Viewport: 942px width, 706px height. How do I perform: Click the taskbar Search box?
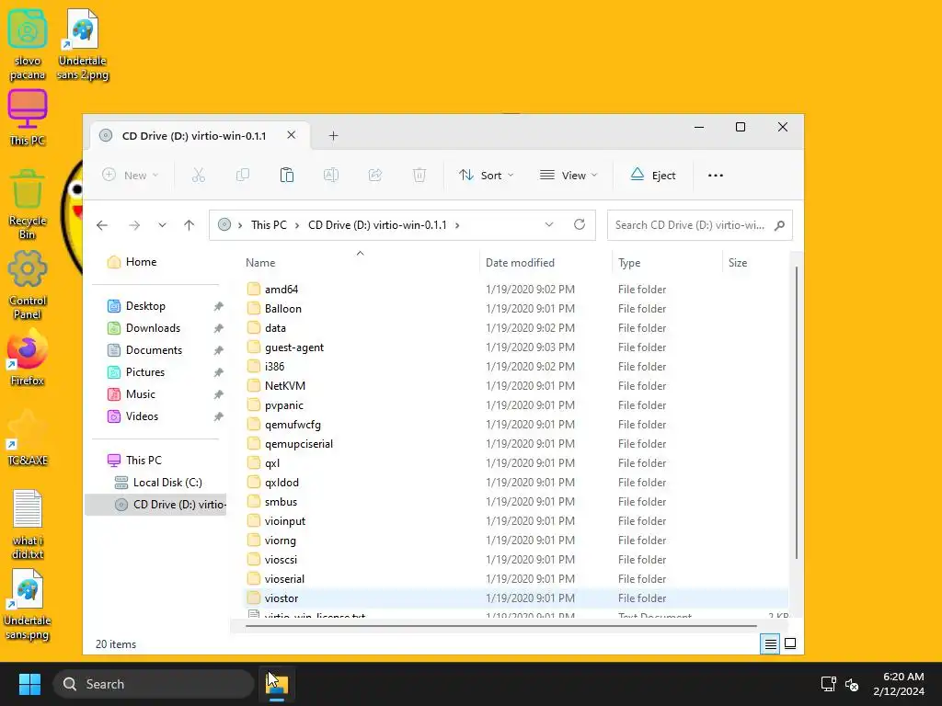coord(154,684)
